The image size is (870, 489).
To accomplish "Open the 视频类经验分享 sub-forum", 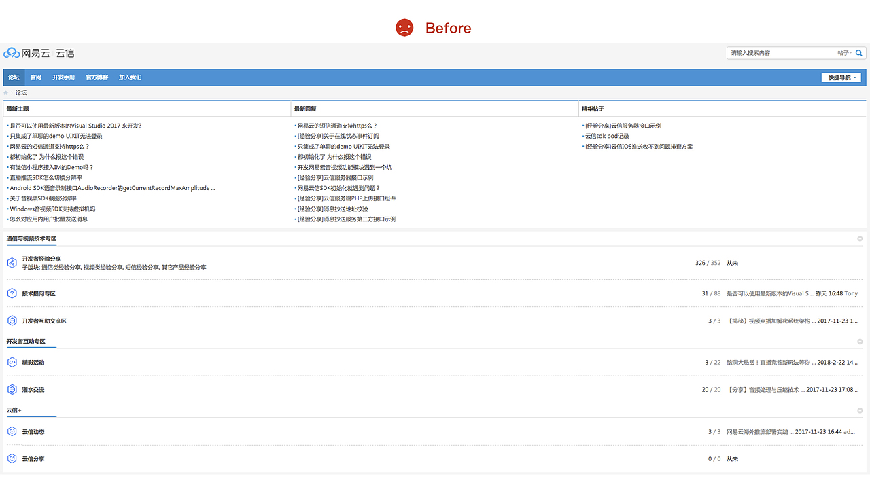I will pyautogui.click(x=103, y=268).
